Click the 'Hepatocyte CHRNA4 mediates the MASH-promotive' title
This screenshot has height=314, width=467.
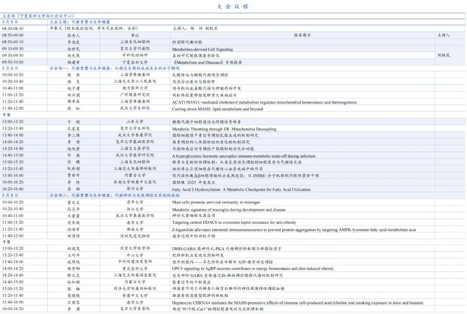click(x=297, y=303)
